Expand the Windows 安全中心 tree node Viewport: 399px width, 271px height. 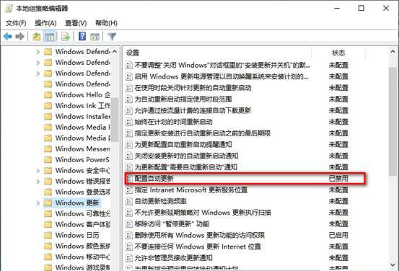pos(38,171)
